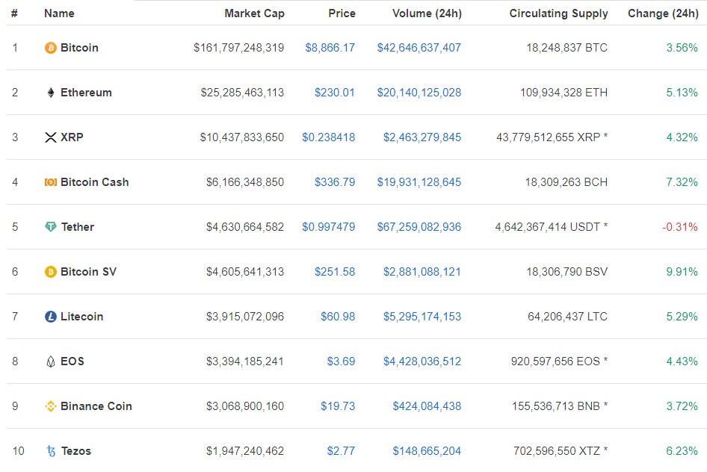The image size is (707, 472).
Task: Open the Litecoin name link
Action: pos(81,317)
